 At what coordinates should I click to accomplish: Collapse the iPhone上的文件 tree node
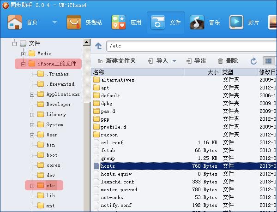(x=23, y=64)
